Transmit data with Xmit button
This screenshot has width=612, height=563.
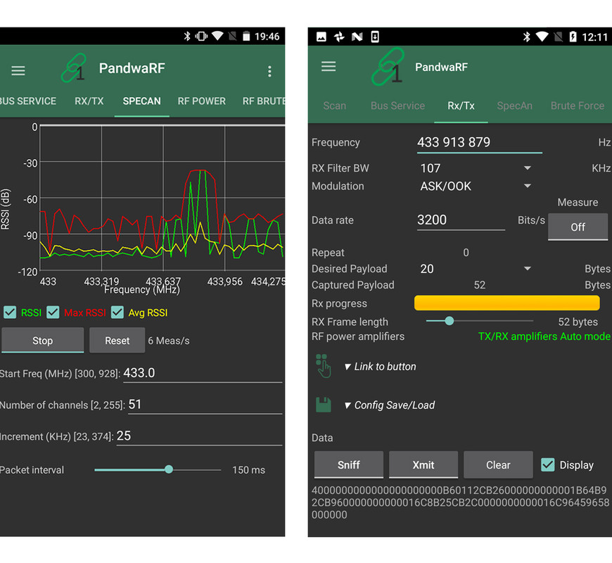[x=423, y=464]
